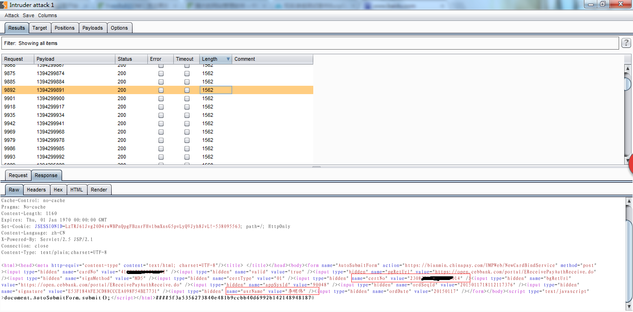Viewport: 633px width, 312px height.
Task: Select result row request 9969
Action: point(158,132)
